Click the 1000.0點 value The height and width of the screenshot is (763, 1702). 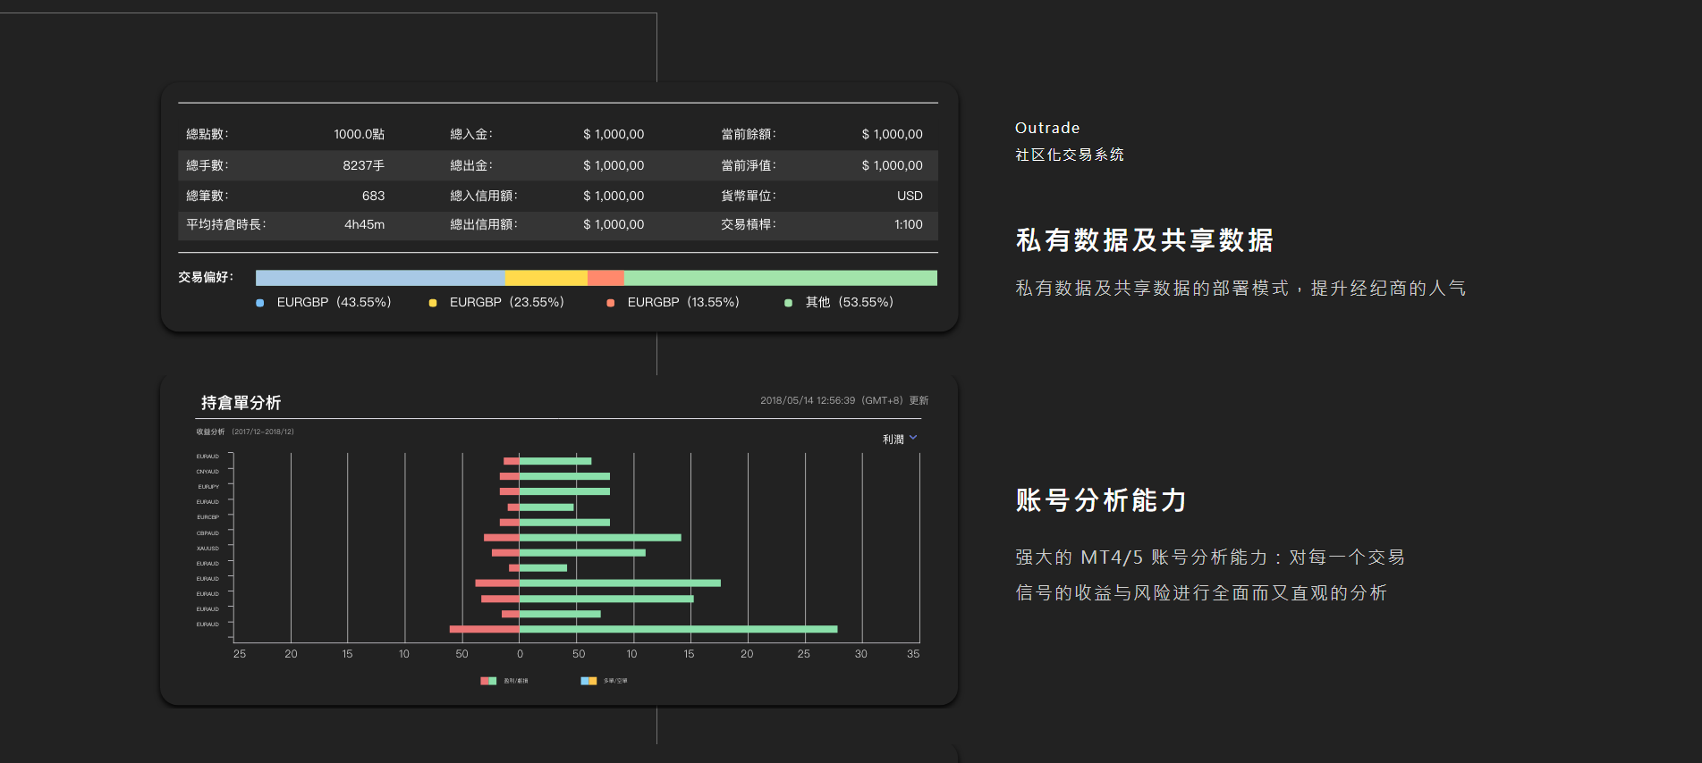tap(360, 134)
